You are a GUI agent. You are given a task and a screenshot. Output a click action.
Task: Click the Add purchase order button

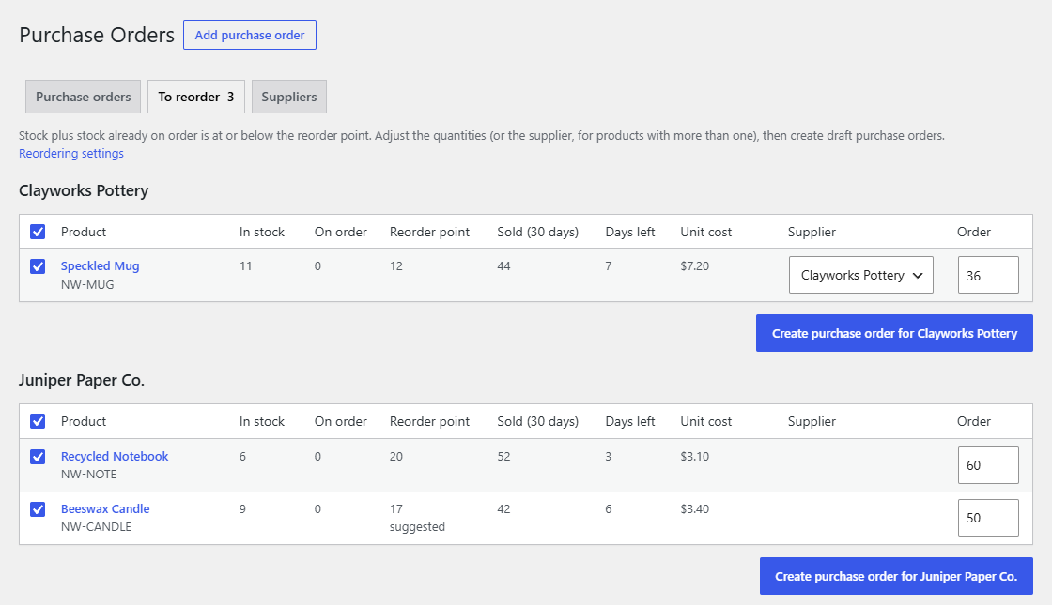pos(250,35)
